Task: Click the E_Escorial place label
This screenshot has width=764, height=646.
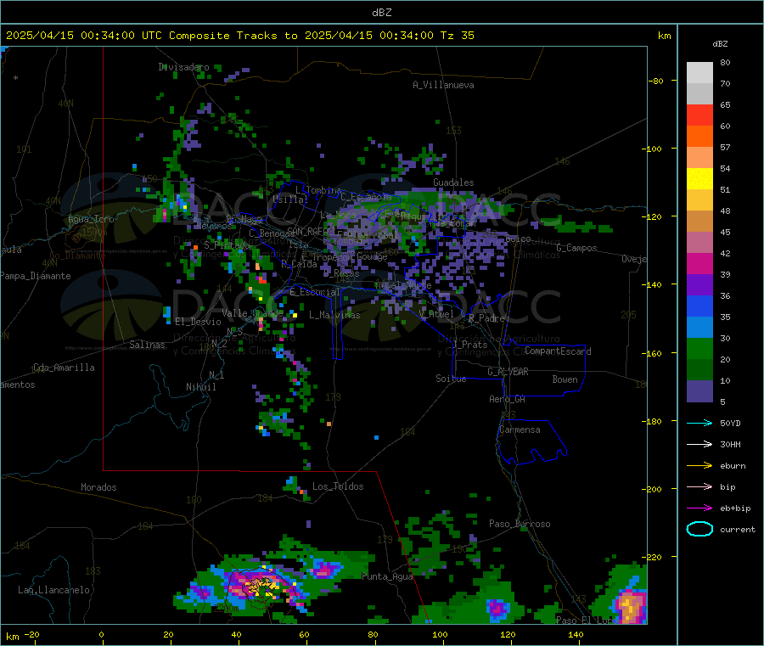Action: pos(315,292)
